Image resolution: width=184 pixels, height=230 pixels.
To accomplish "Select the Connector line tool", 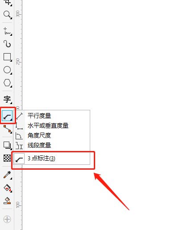I will click(x=7, y=129).
